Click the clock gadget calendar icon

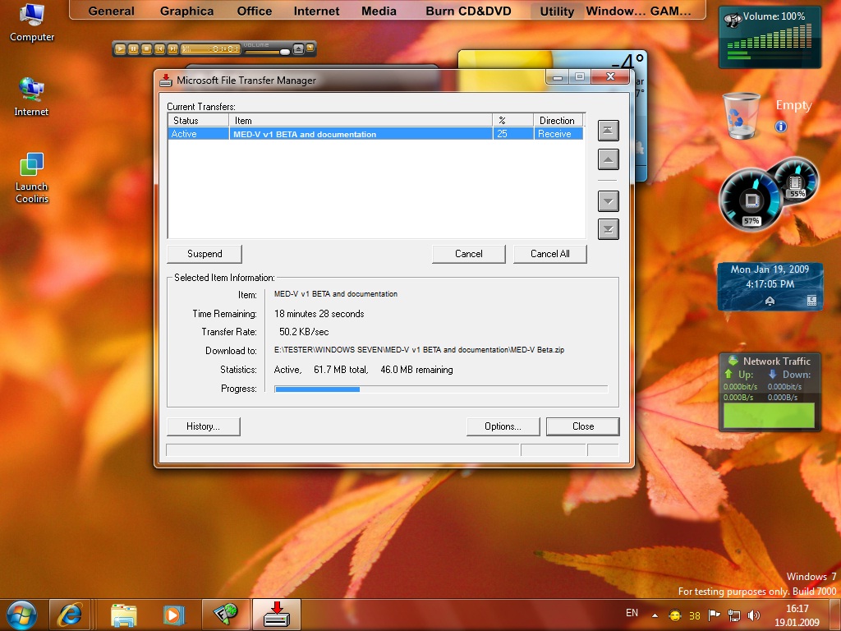point(811,301)
